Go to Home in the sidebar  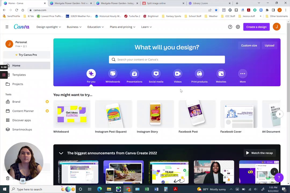pos(27,66)
